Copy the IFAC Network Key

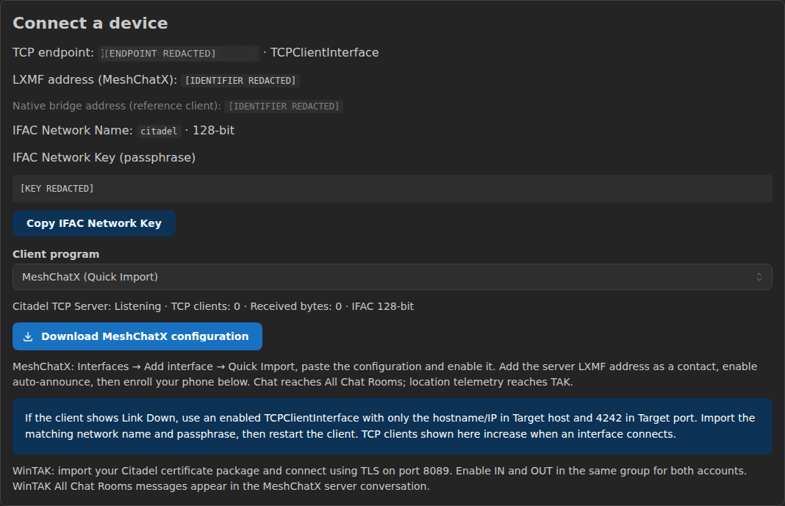pyautogui.click(x=94, y=223)
